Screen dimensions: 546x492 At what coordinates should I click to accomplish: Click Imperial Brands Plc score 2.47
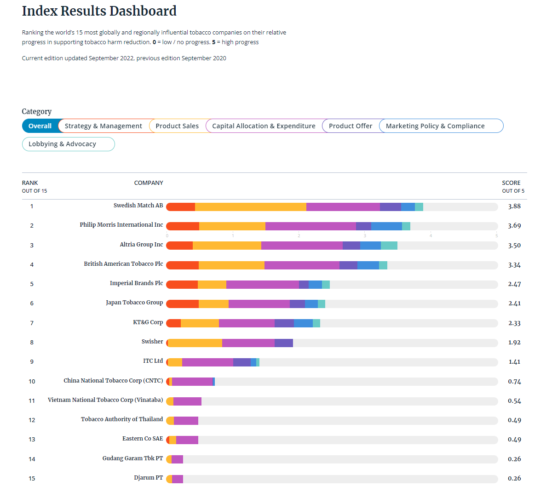click(x=514, y=284)
